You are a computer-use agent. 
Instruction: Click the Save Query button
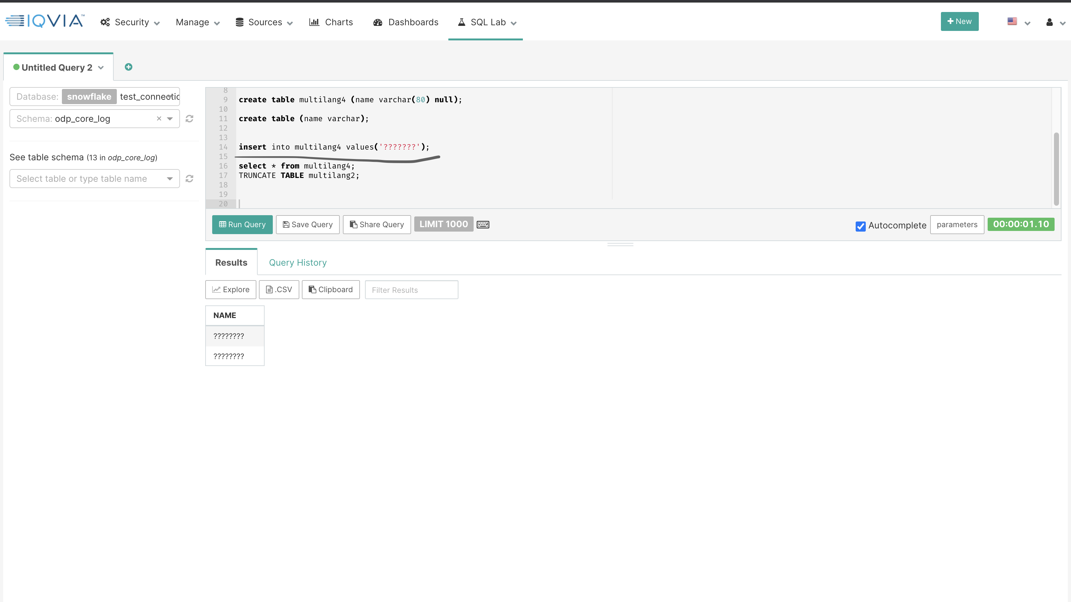pyautogui.click(x=308, y=224)
